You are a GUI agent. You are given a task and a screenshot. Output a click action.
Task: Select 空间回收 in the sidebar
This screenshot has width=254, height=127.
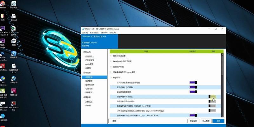pyautogui.click(x=89, y=57)
